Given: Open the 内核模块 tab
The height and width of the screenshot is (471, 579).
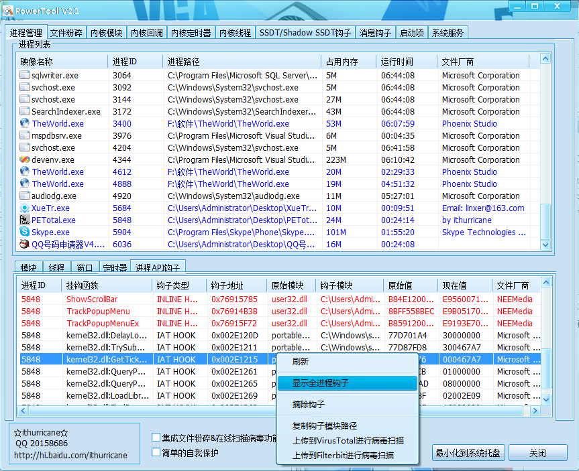Looking at the screenshot, I should pyautogui.click(x=107, y=33).
